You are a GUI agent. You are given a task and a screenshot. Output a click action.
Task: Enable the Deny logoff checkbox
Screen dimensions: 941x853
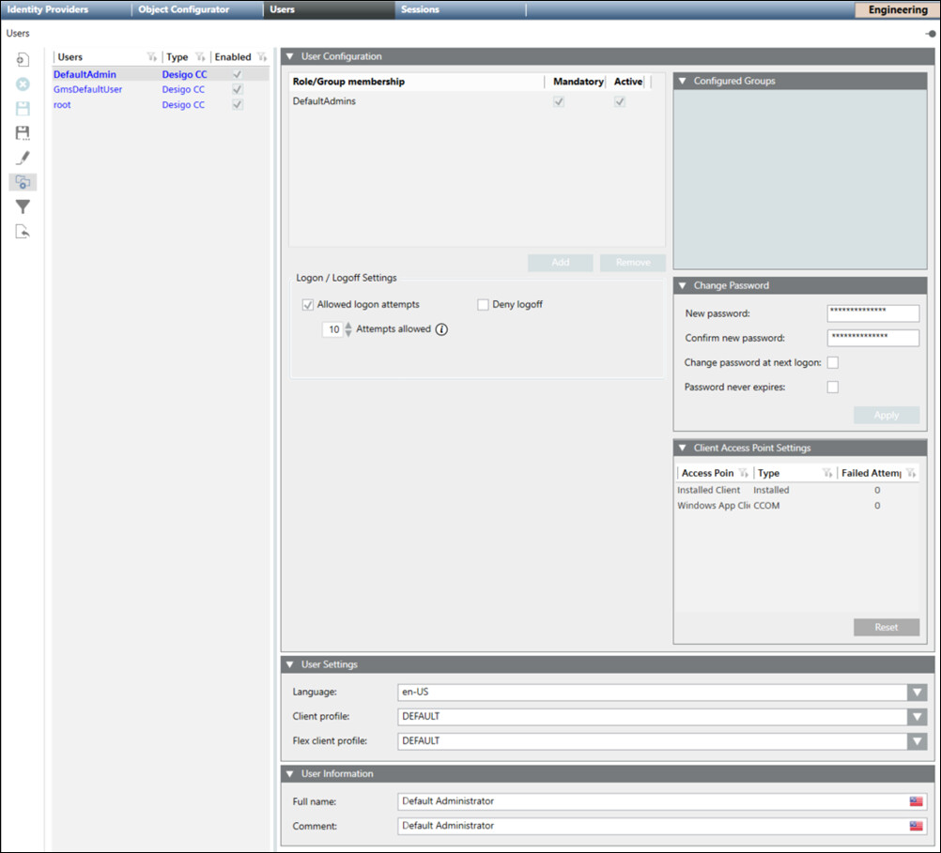[x=483, y=305]
